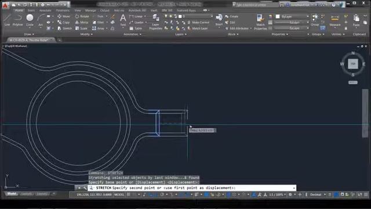The image size is (371, 209).
Task: Expand the Draw panel
Action: (x=29, y=34)
